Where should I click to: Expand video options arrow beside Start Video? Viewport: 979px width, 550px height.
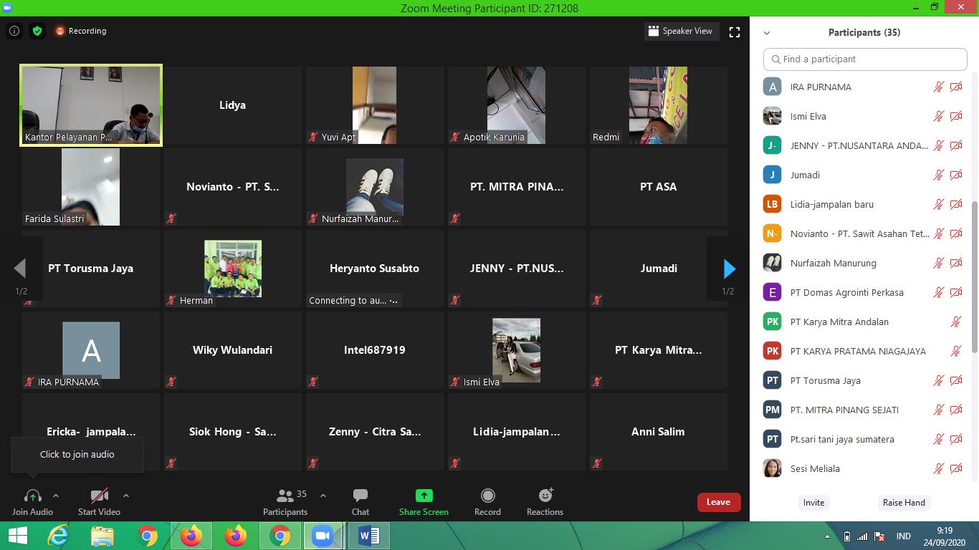126,496
